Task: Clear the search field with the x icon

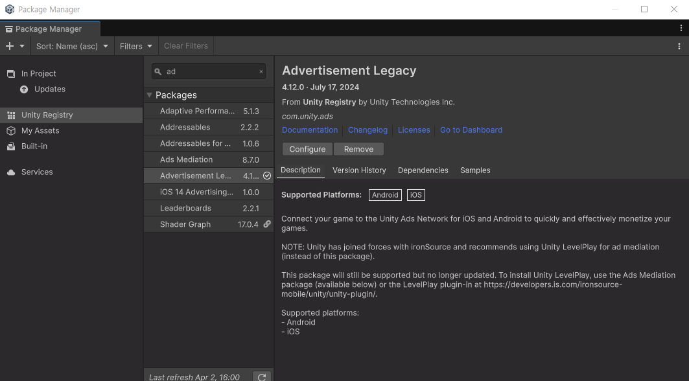Action: 261,72
